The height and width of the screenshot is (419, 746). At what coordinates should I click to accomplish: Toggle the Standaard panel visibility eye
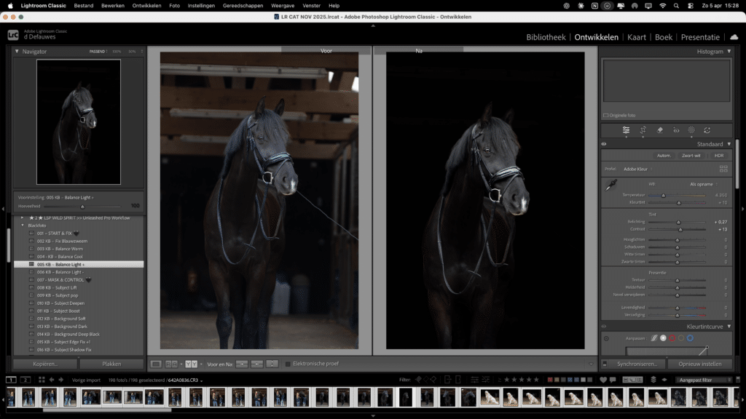604,144
